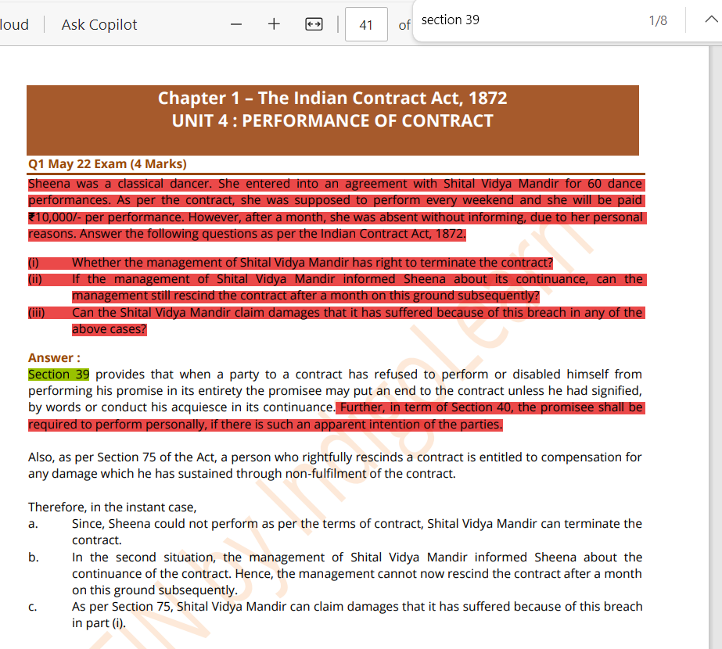This screenshot has width=722, height=649.
Task: Click answer point c about Section 75 damages
Action: click(x=357, y=607)
